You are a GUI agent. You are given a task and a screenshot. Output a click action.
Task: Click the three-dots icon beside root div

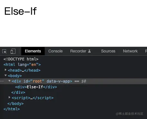pyautogui.click(x=2, y=81)
